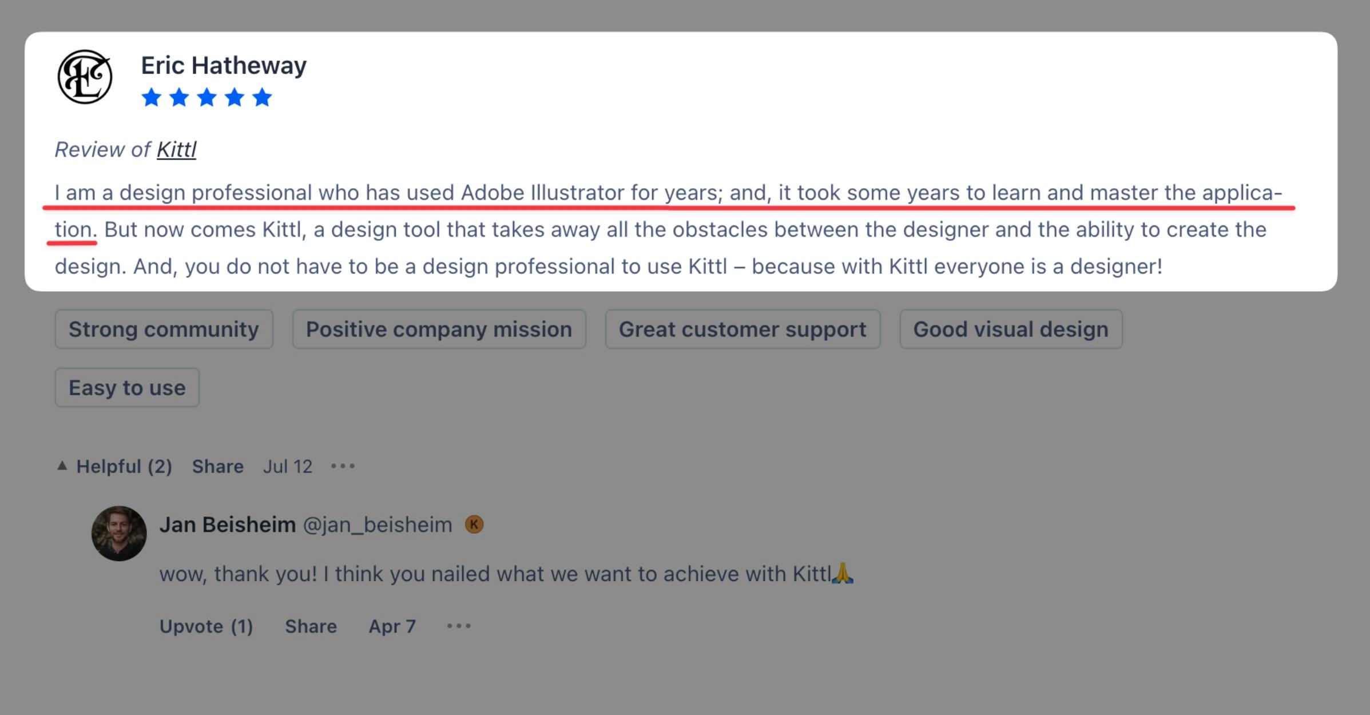This screenshot has height=715, width=1370.
Task: Click the praying hands emoji in the reply
Action: coord(843,573)
